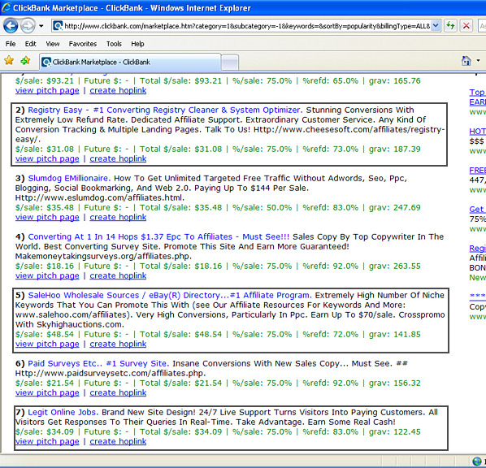Click create hoplink for Registry Easy
486x468 pixels.
(118, 158)
